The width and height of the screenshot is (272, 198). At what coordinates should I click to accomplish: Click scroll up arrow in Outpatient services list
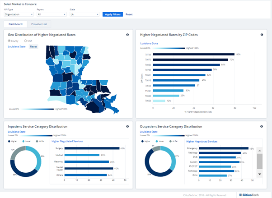coord(259,151)
